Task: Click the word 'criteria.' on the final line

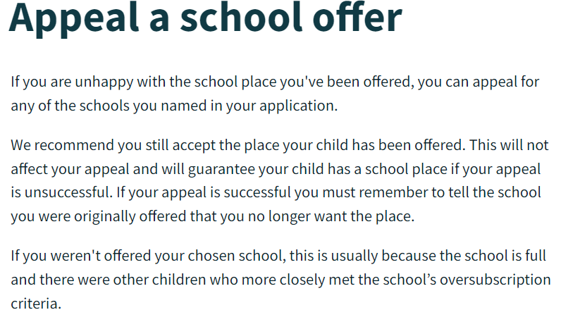Action: (36, 304)
